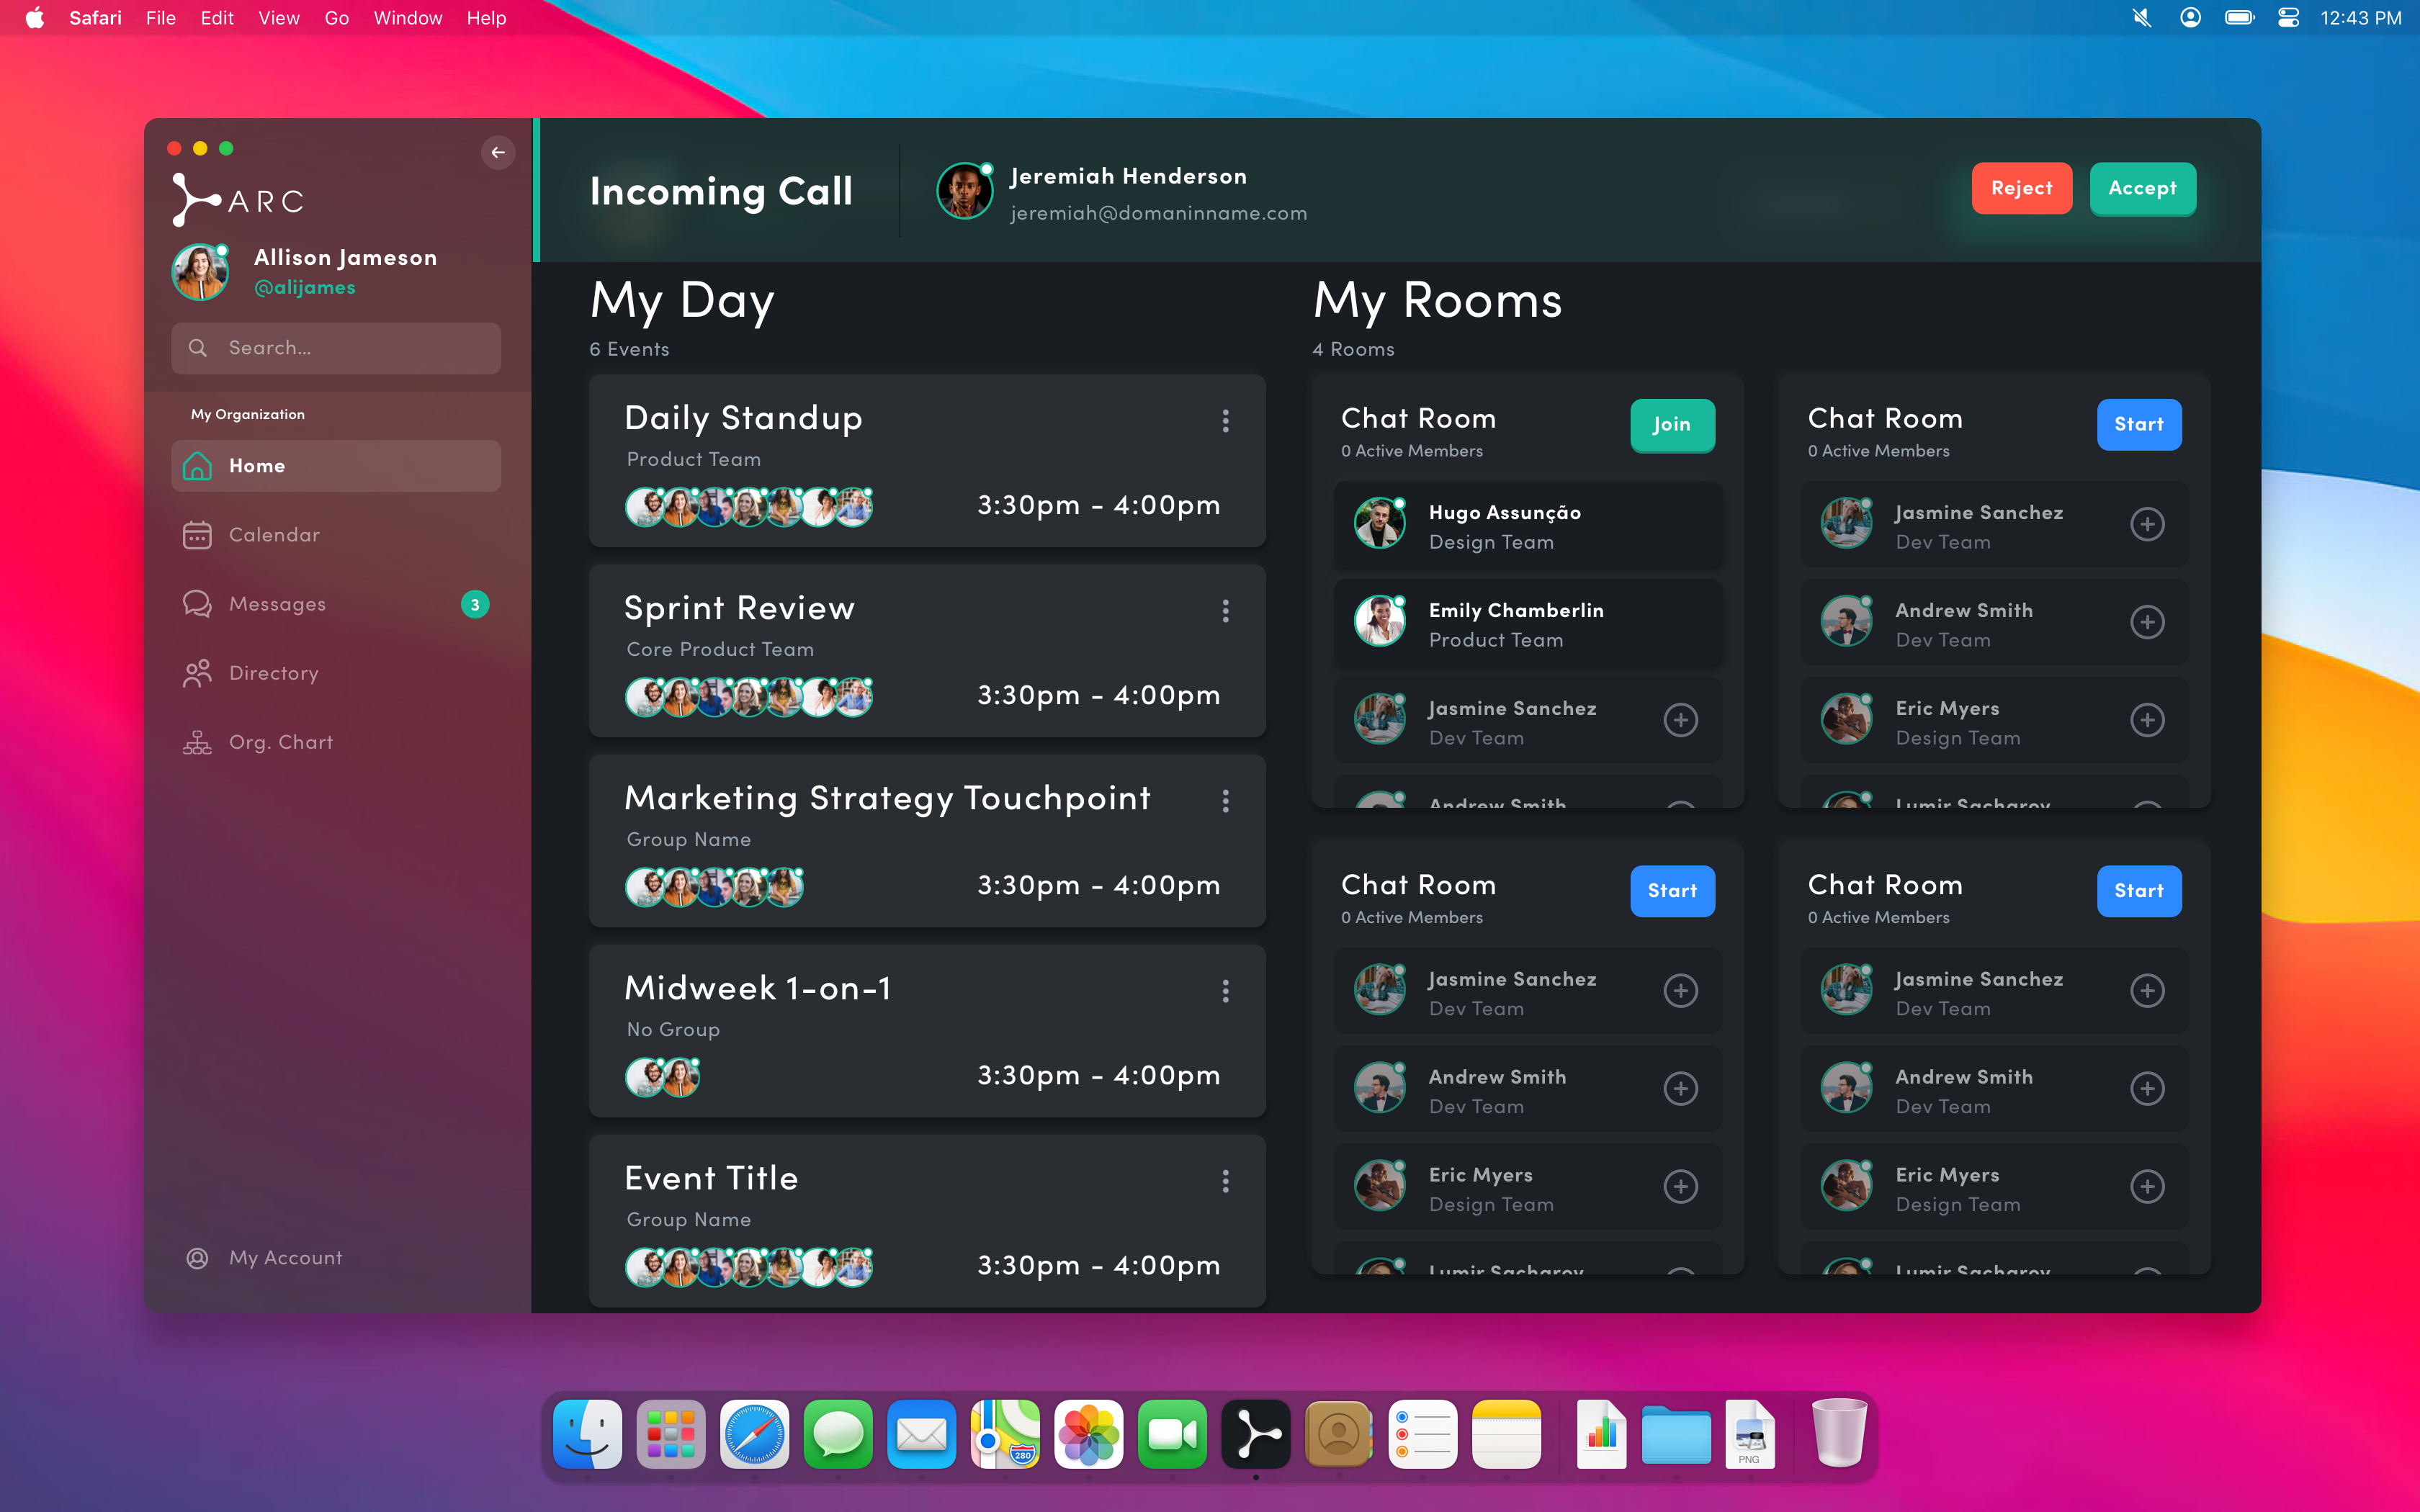
Task: Collapse sidebar with the back arrow icon
Action: pyautogui.click(x=497, y=152)
